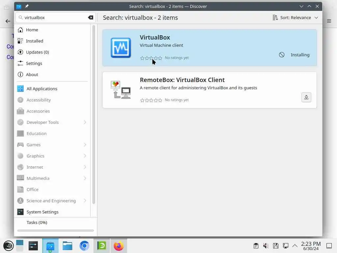Open hamburger menu in background window
Viewport: 337px width, 253px height.
pos(329,21)
